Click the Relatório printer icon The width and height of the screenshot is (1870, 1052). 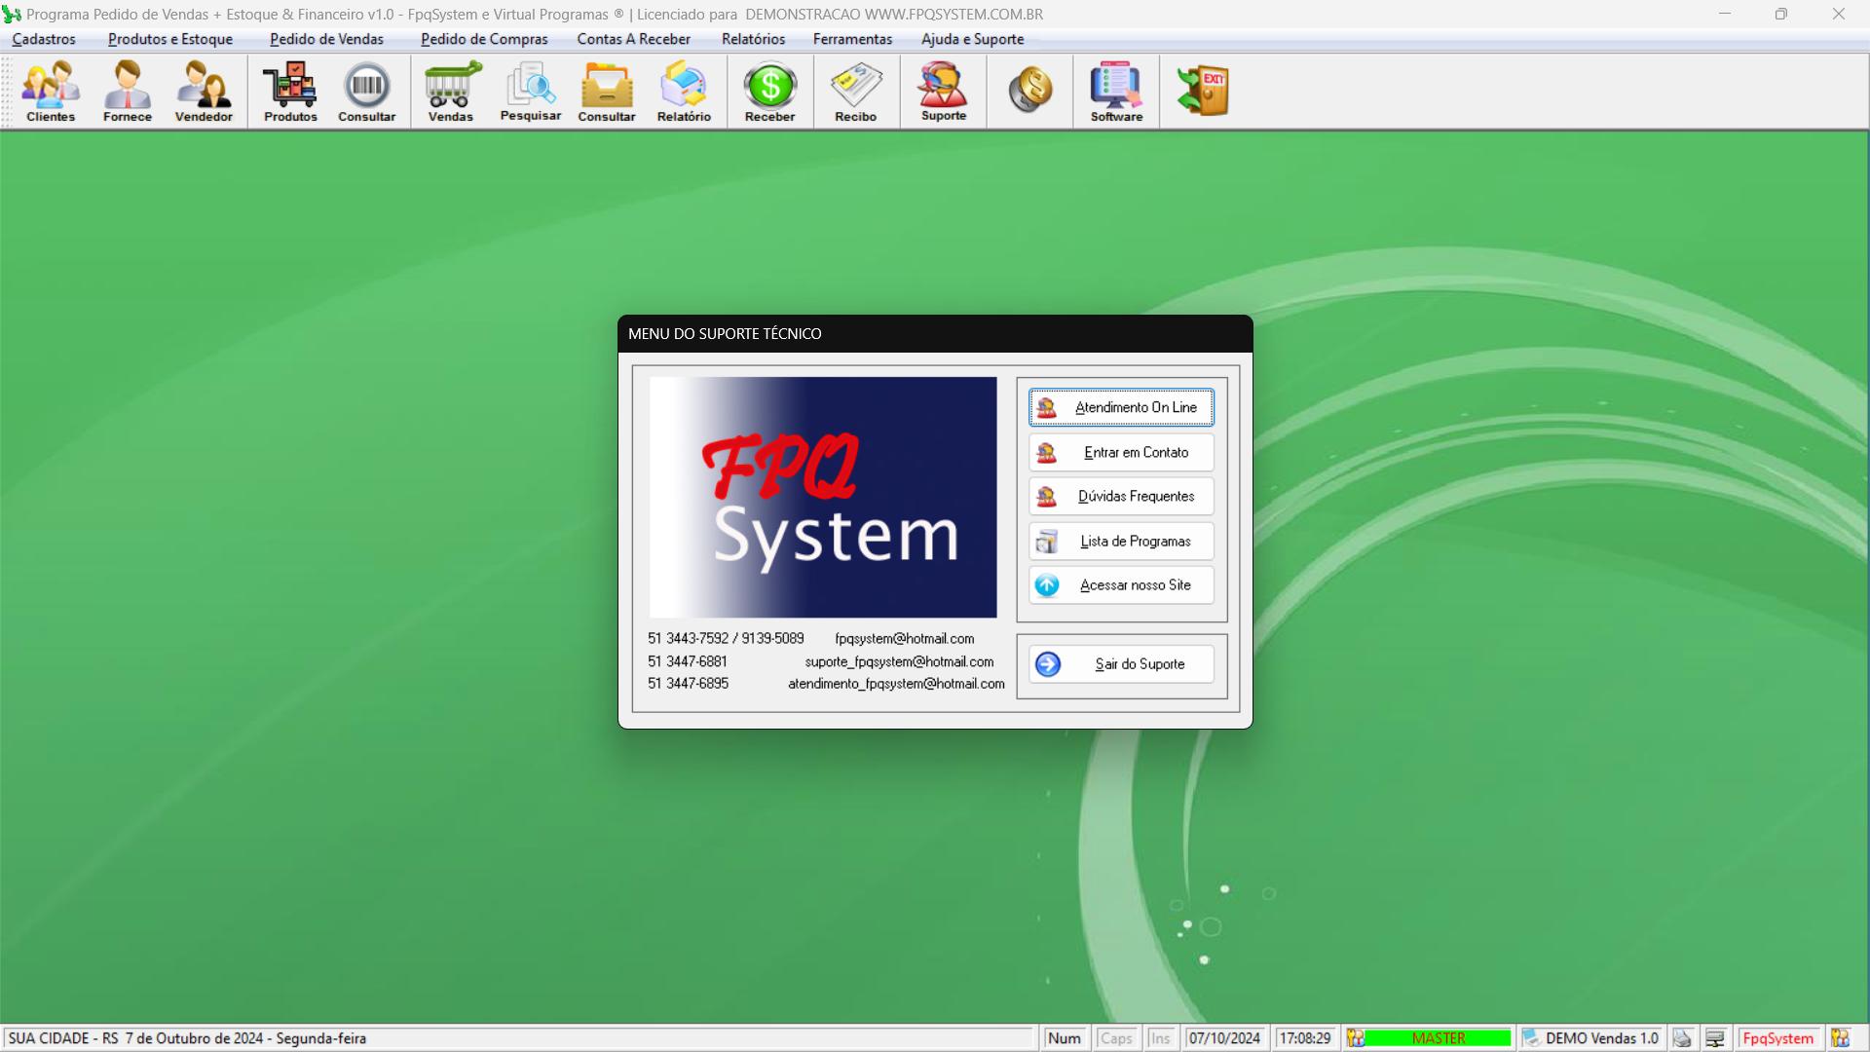(684, 92)
